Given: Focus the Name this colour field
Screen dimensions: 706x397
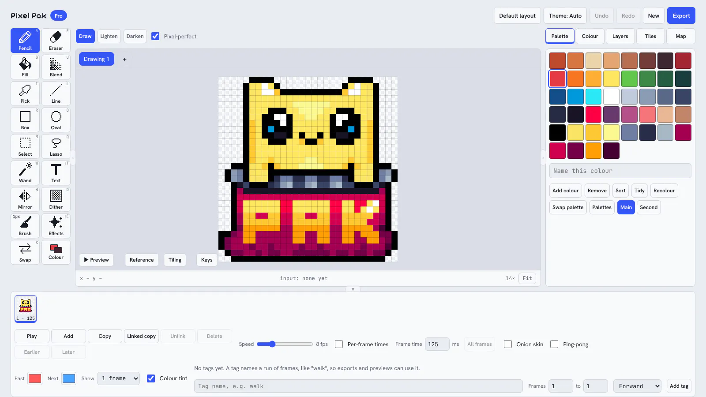Looking at the screenshot, I should 620,171.
